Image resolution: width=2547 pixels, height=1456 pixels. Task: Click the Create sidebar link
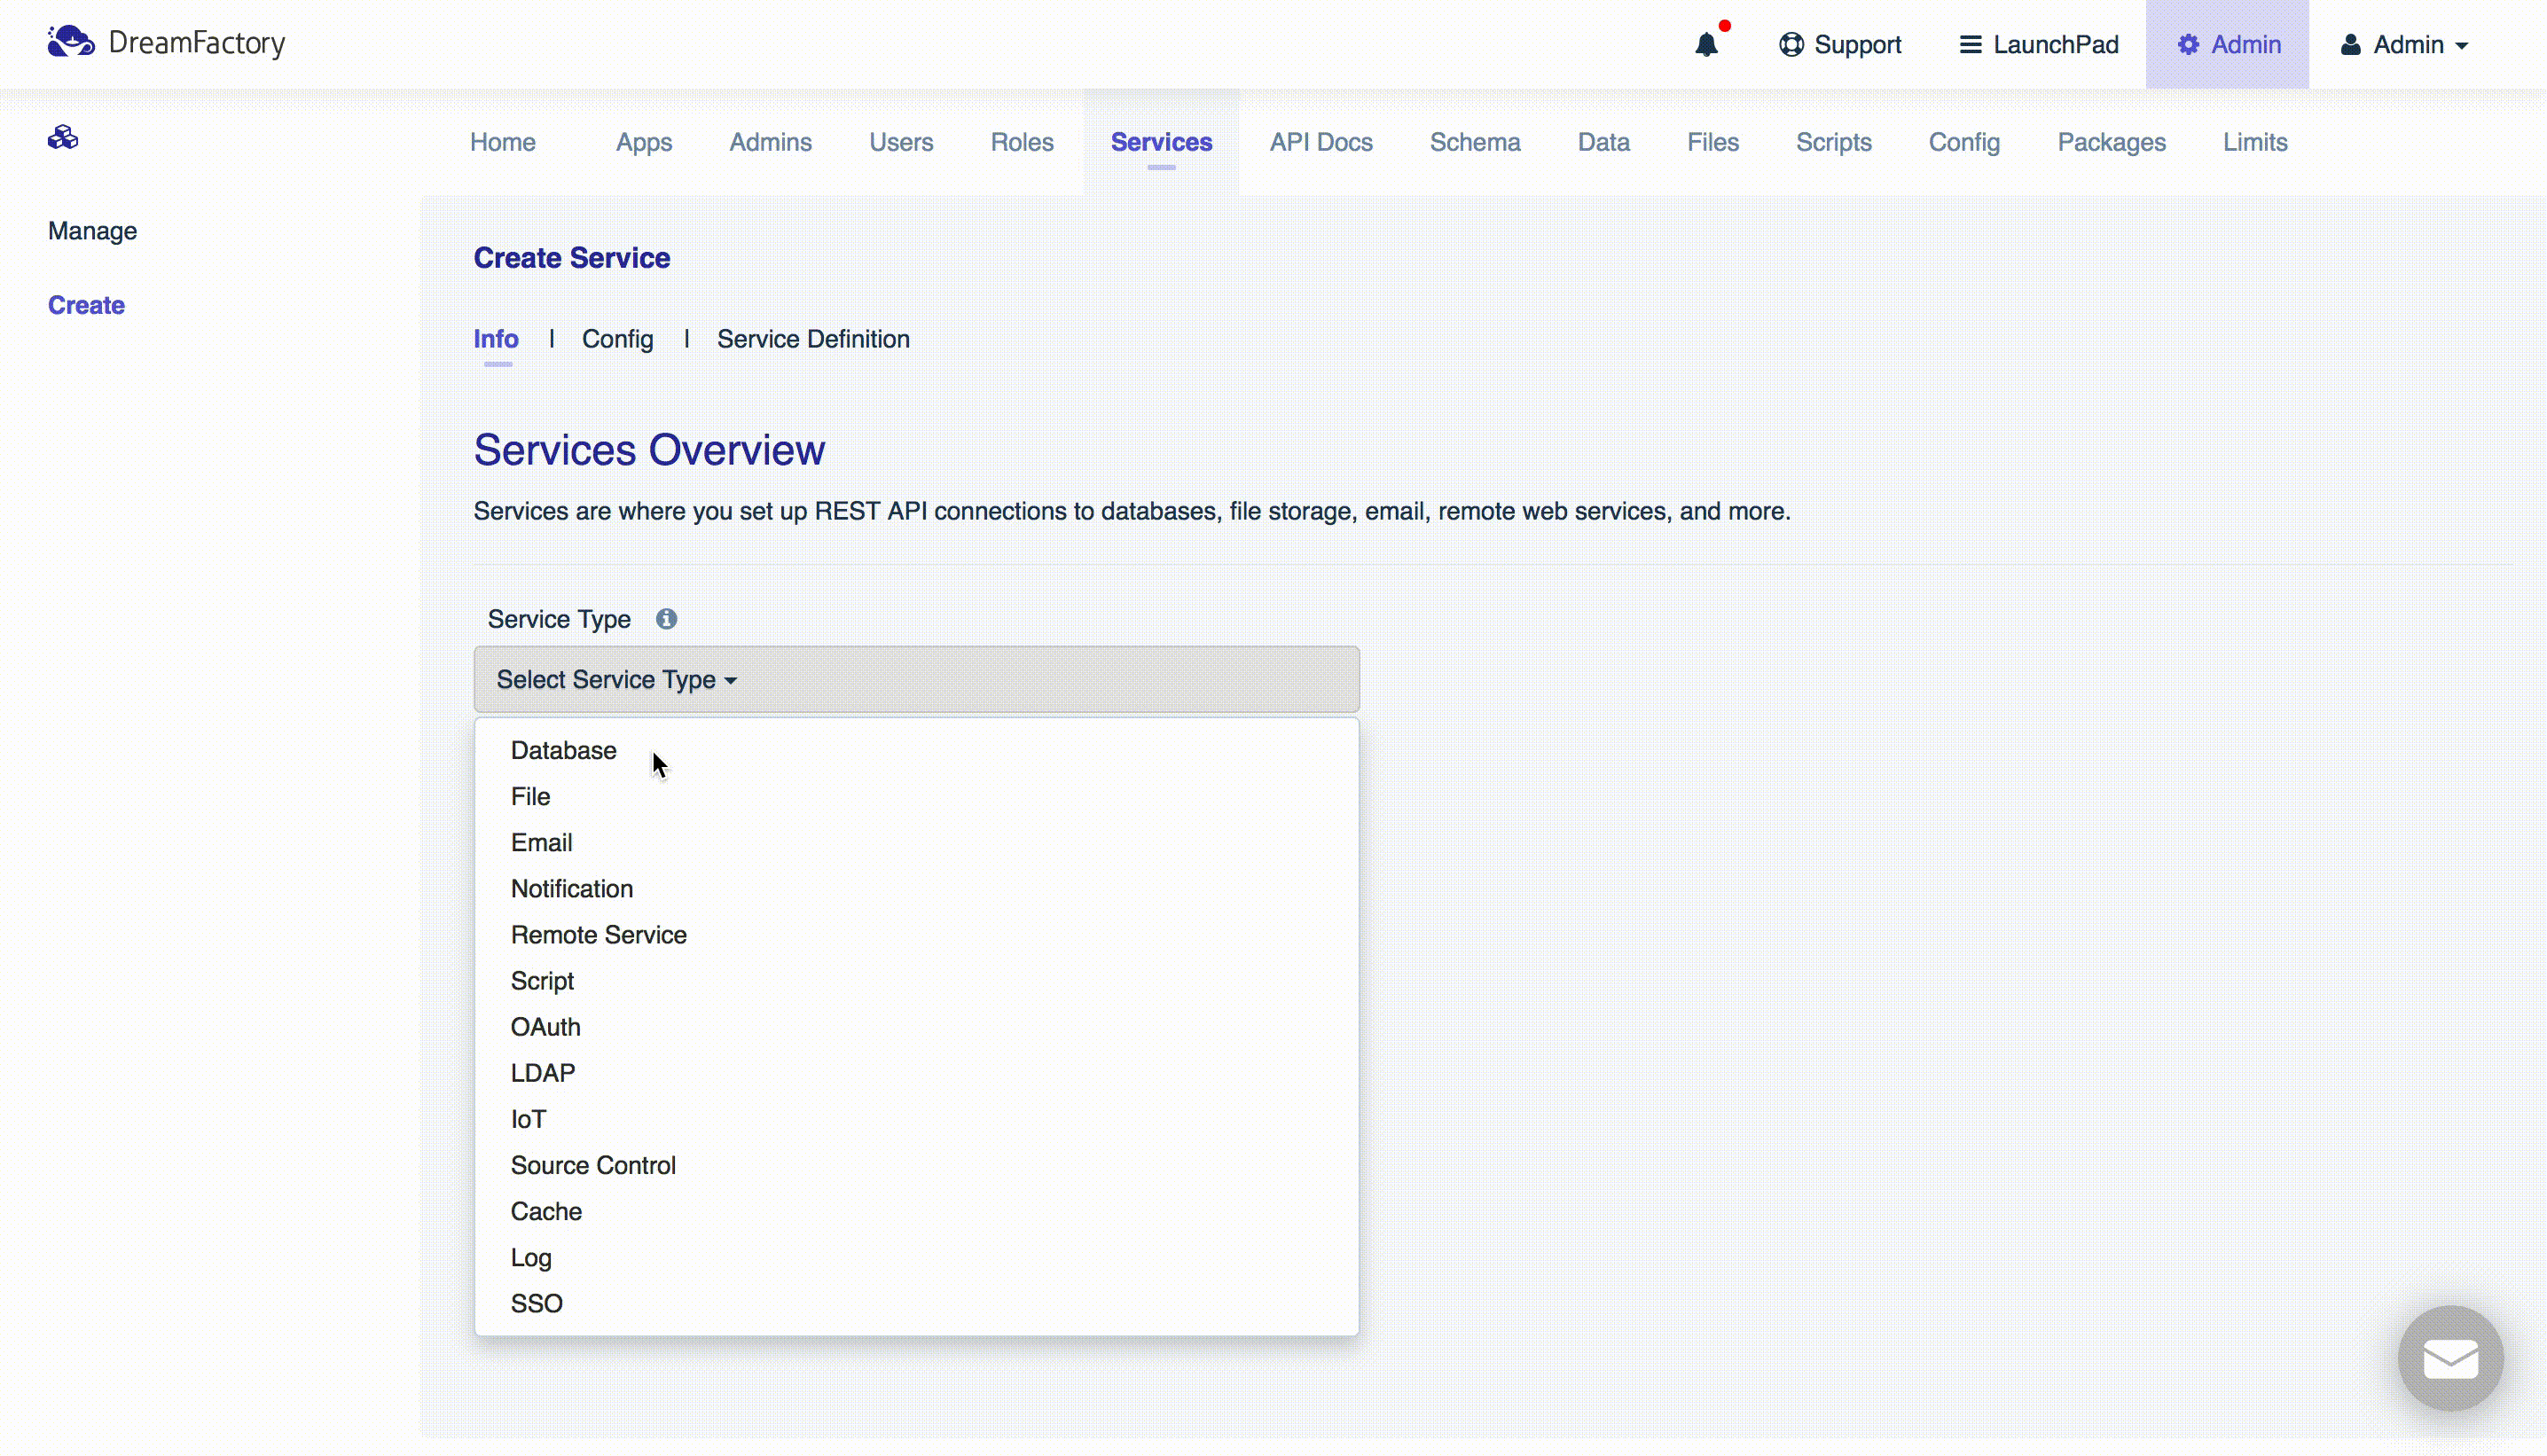(86, 305)
